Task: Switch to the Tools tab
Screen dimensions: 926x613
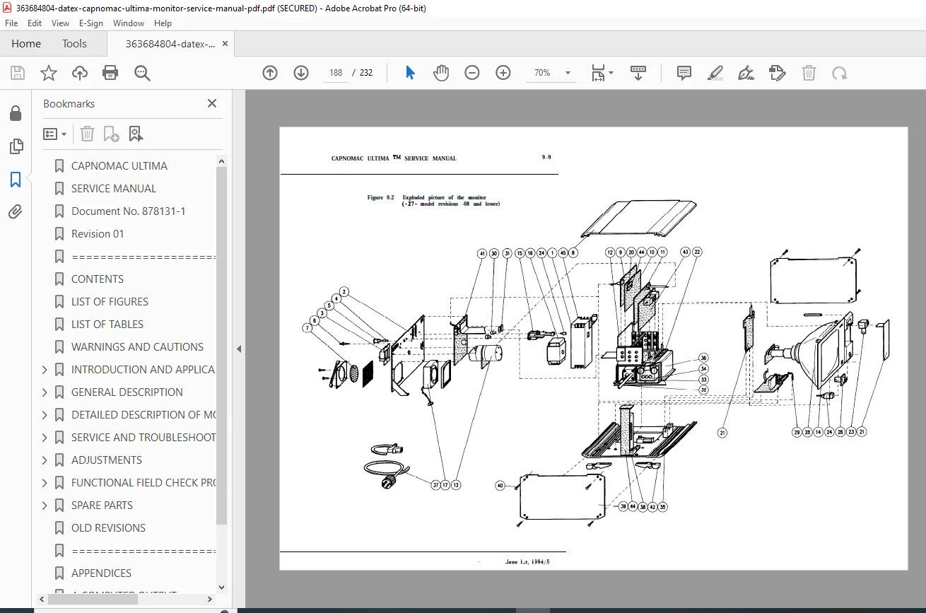Action: 74,44
